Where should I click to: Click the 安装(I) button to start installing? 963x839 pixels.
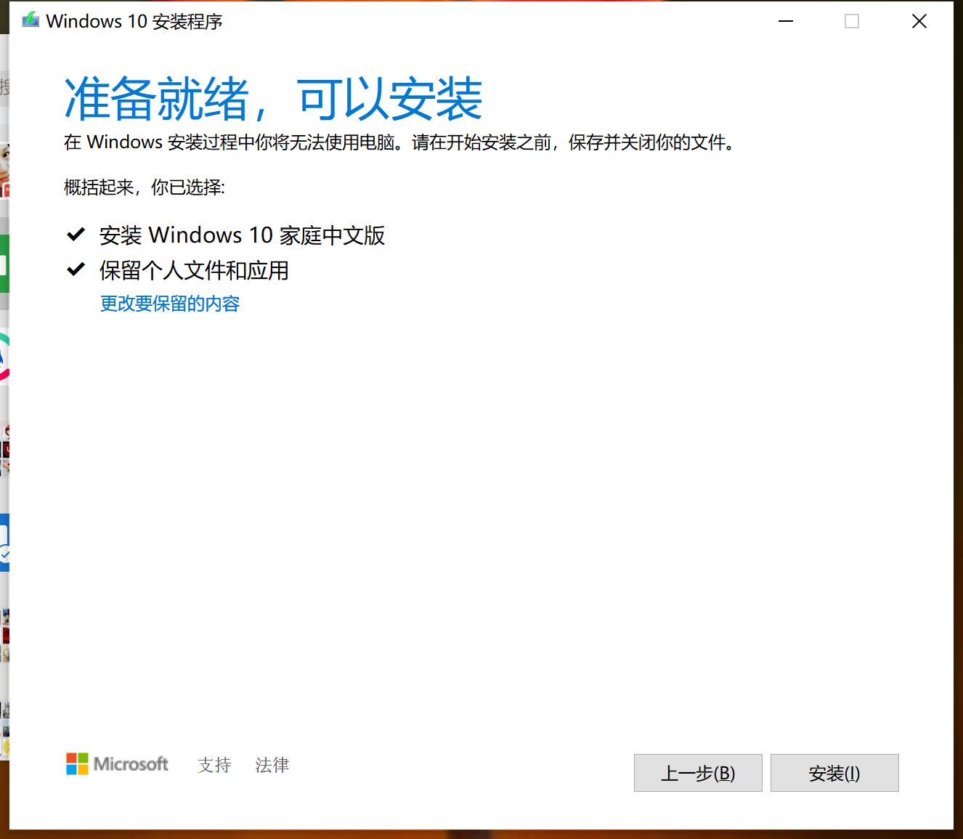pos(834,773)
